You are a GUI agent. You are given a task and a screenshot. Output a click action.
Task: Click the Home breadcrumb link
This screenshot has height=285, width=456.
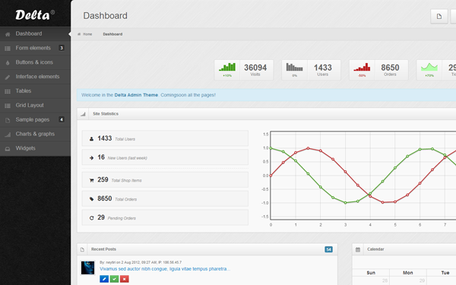pyautogui.click(x=87, y=34)
